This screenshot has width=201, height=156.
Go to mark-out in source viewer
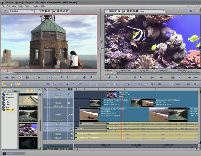pyautogui.click(x=91, y=77)
